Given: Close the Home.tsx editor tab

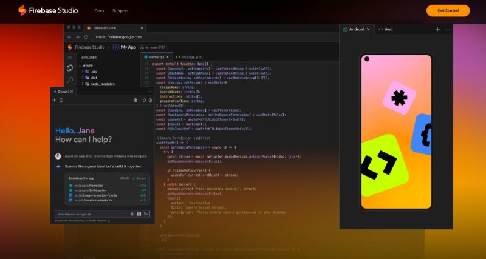Looking at the screenshot, I should click(x=168, y=57).
